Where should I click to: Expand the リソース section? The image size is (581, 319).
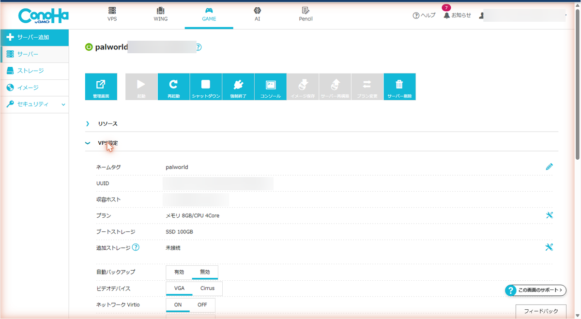pos(107,123)
